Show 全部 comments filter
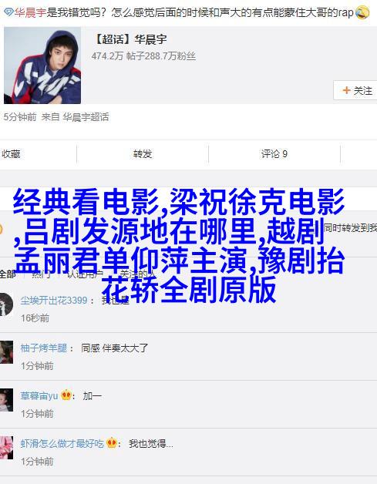This screenshot has height=484, width=377. [x=8, y=274]
